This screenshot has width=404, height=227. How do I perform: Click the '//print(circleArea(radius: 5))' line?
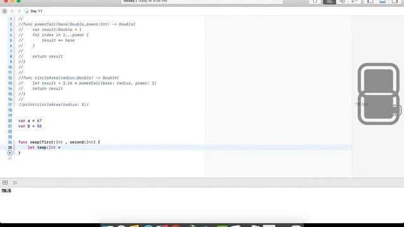tap(53, 105)
